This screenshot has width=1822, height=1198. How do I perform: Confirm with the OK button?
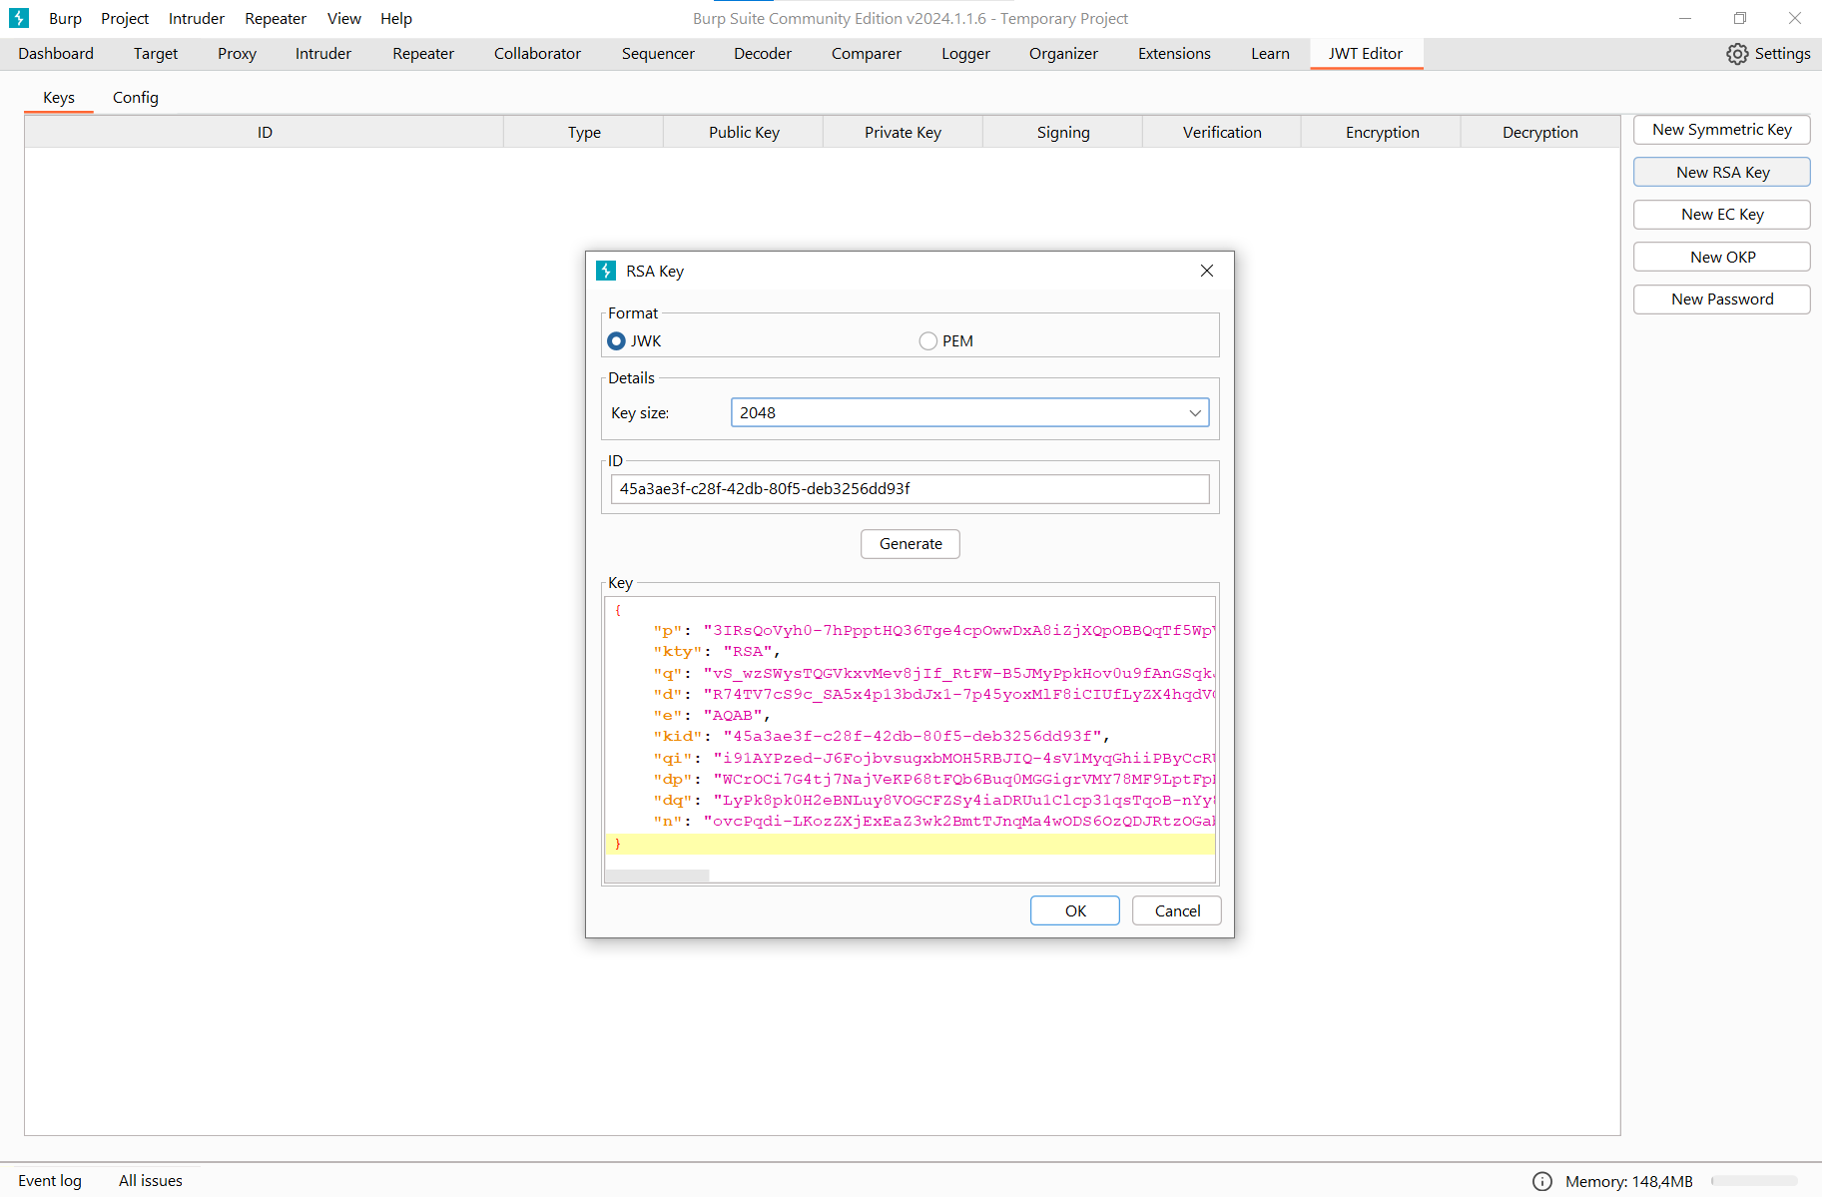(1075, 910)
